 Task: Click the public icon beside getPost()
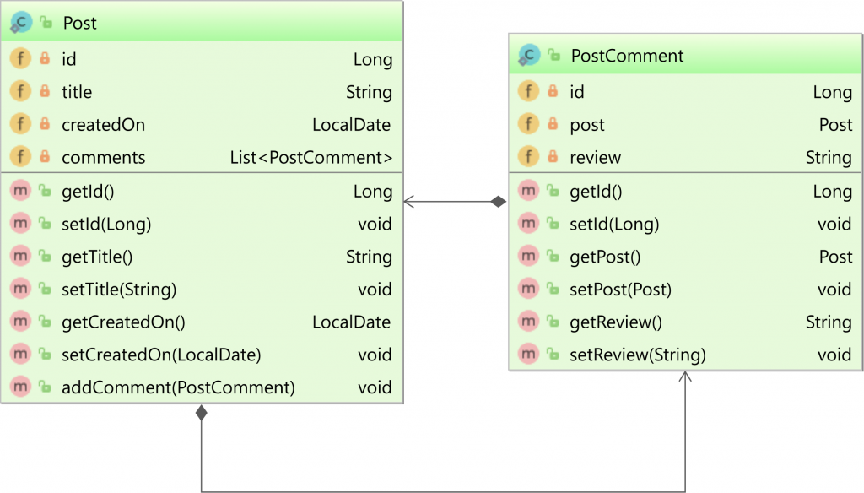click(x=553, y=256)
